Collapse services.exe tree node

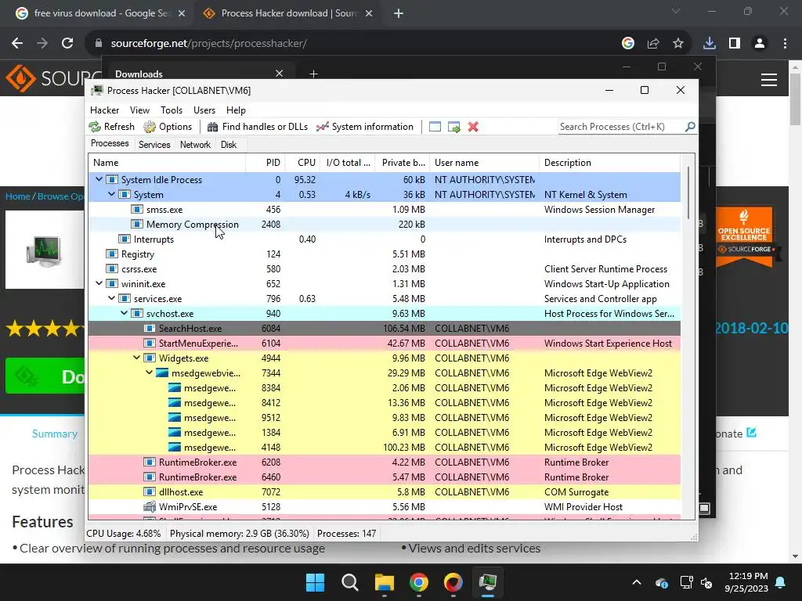(111, 298)
